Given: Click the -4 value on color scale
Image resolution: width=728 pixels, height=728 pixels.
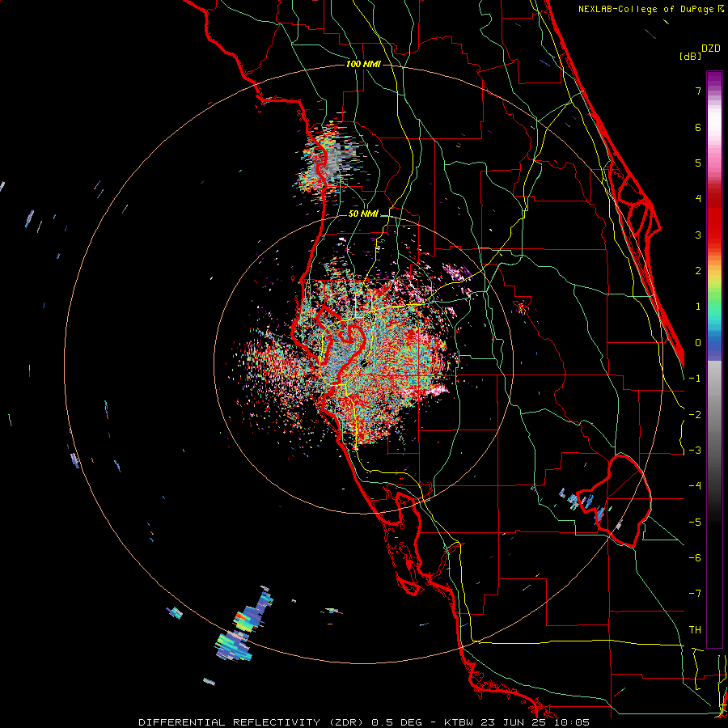Looking at the screenshot, I should [695, 486].
